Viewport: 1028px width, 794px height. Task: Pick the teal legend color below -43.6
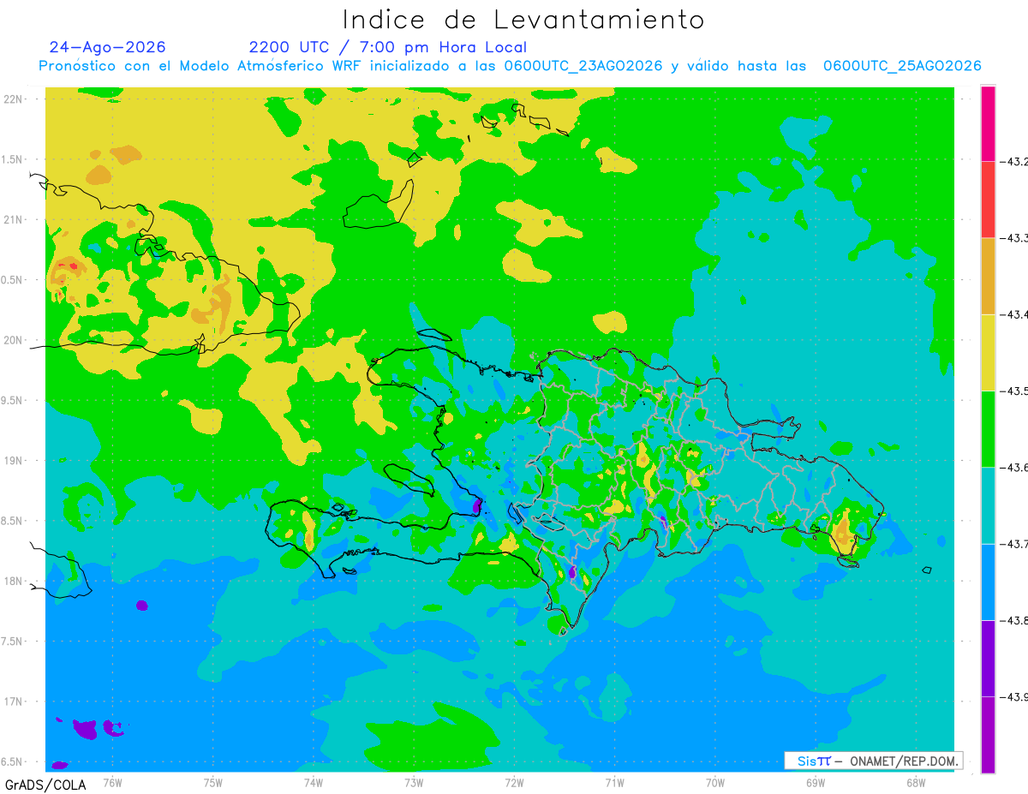[988, 504]
